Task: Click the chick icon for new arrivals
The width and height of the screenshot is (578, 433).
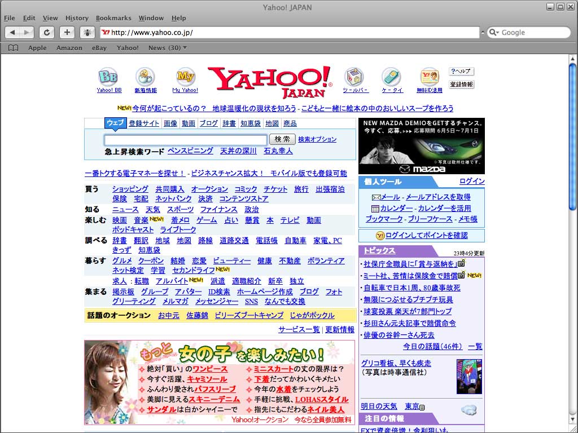Action: (x=145, y=77)
